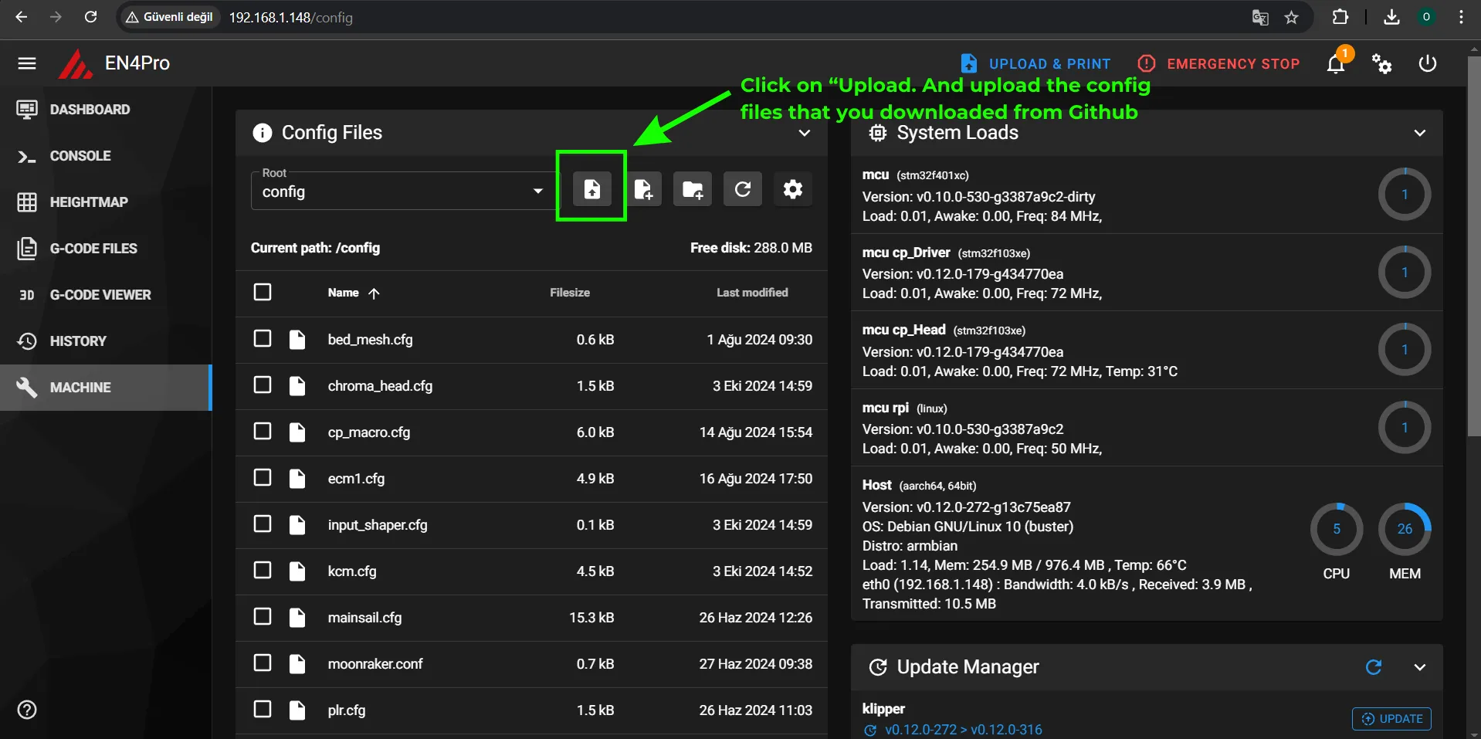This screenshot has height=739, width=1481.
Task: Collapse the Update Manager panel
Action: 1419,667
